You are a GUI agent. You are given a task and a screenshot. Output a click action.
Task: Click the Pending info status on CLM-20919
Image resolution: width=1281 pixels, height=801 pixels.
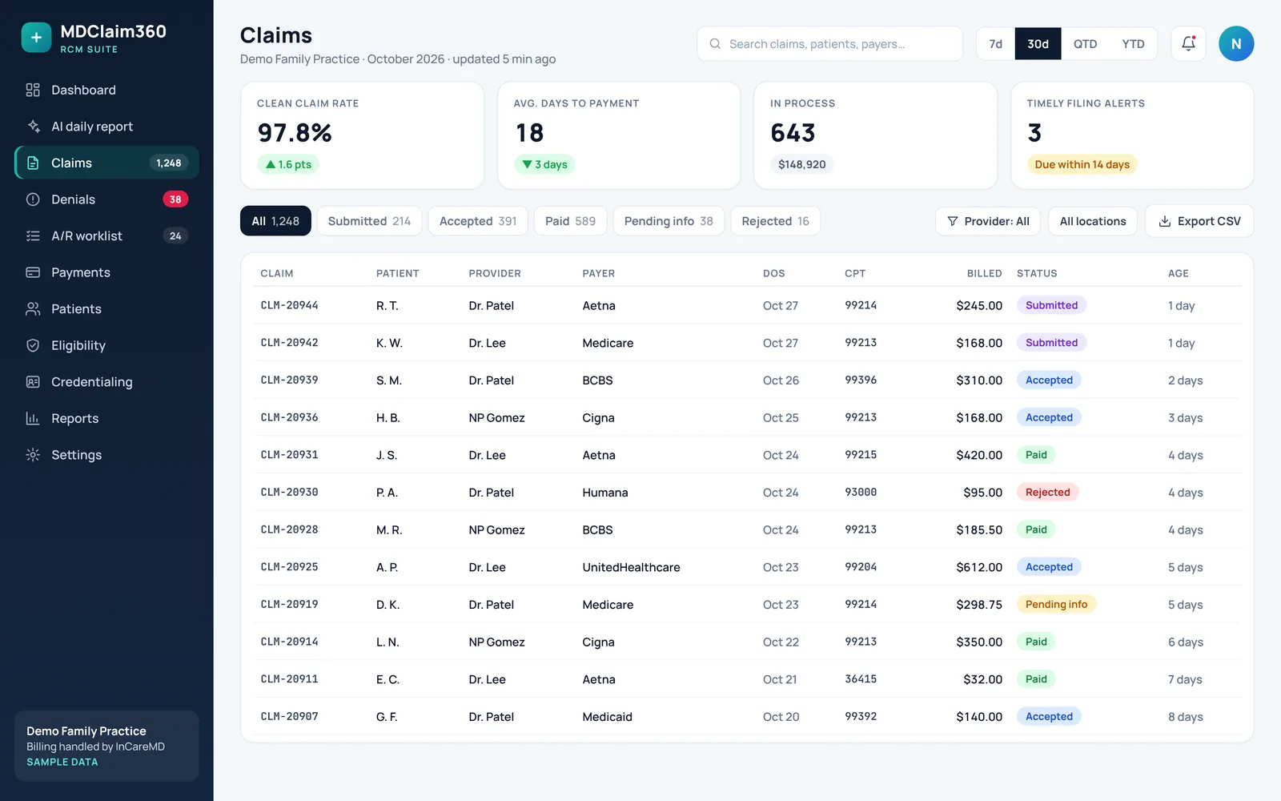pos(1056,605)
